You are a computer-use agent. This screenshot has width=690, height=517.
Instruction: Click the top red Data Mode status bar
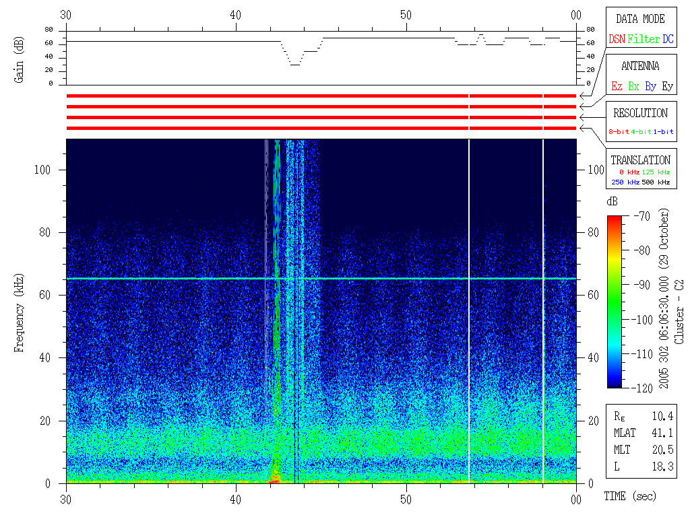270,96
